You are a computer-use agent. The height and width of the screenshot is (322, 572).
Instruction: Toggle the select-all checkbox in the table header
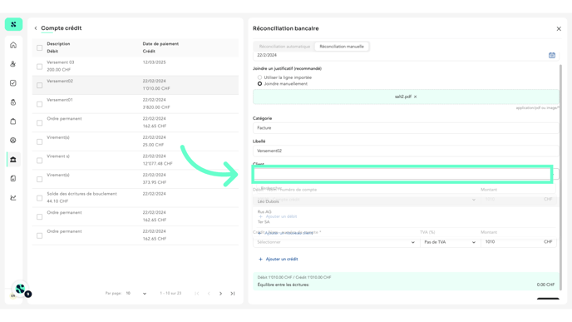point(39,47)
